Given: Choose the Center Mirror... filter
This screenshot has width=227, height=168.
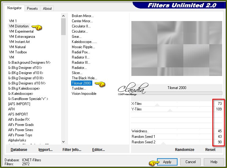Looking at the screenshot, I should (x=82, y=21).
